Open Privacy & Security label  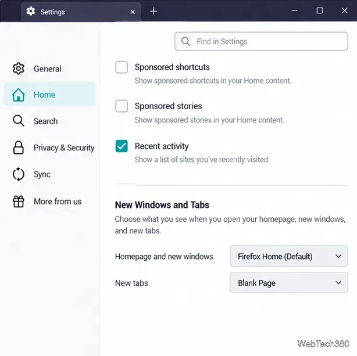pos(64,148)
